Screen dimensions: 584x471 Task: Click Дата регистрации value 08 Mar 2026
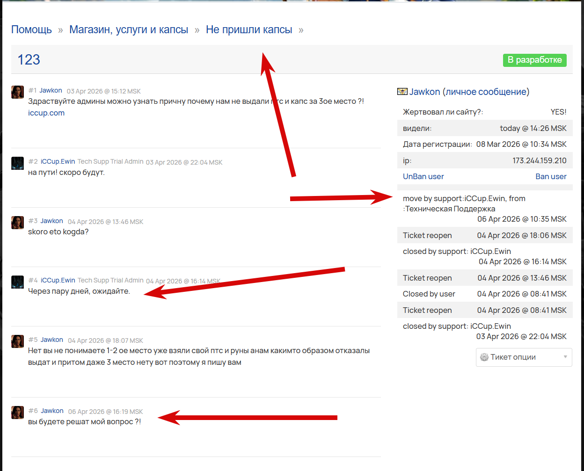pyautogui.click(x=521, y=144)
